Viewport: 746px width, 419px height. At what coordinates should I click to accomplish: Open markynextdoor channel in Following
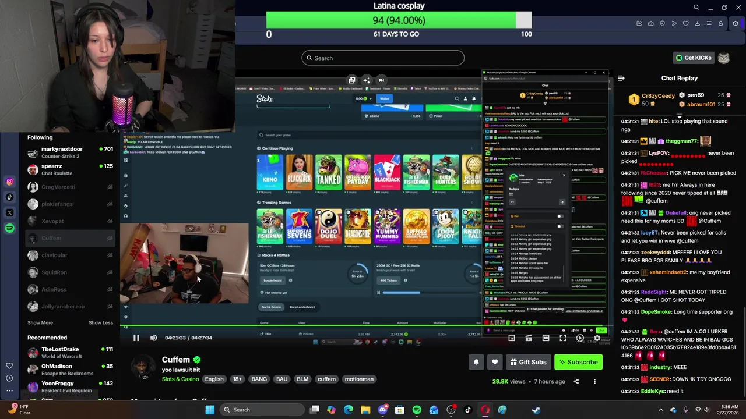tap(71, 152)
